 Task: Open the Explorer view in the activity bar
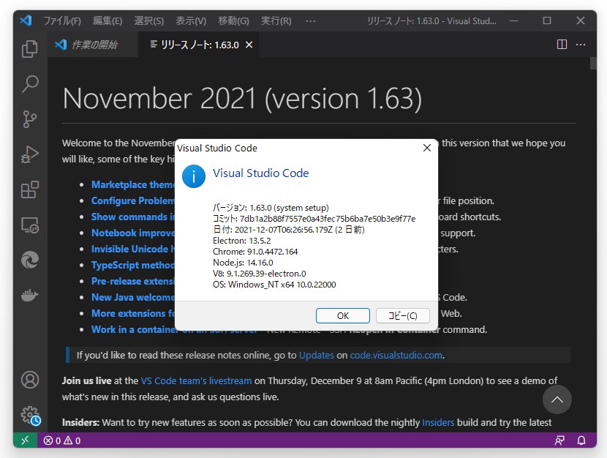29,48
